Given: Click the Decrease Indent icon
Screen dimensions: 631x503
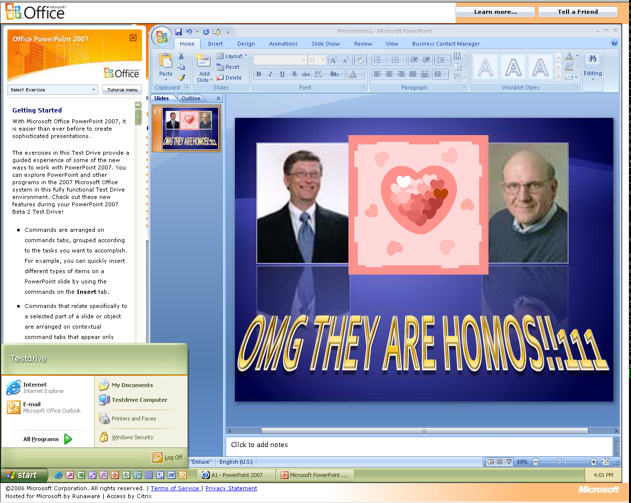Looking at the screenshot, I should click(414, 60).
